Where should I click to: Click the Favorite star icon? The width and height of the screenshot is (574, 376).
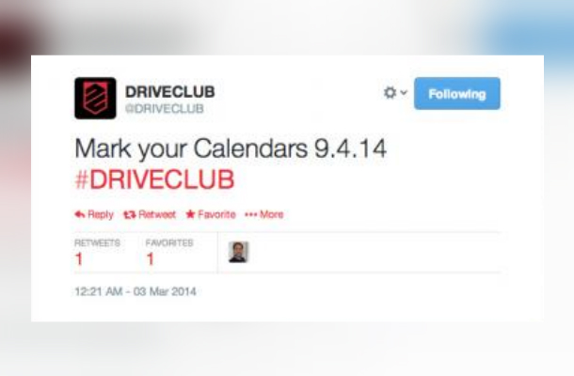(190, 214)
